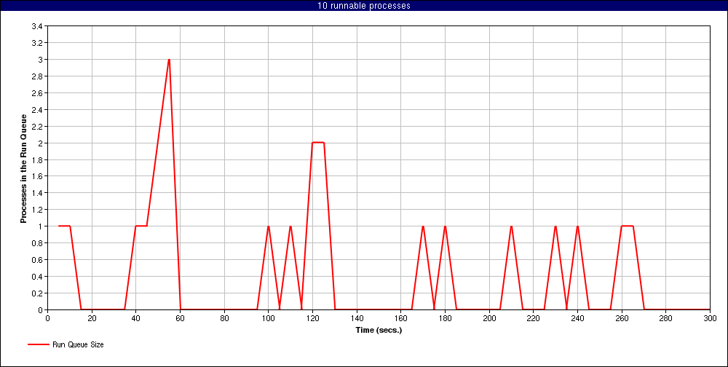
Task: Click the x-axis label '100'
Action: pyautogui.click(x=269, y=318)
